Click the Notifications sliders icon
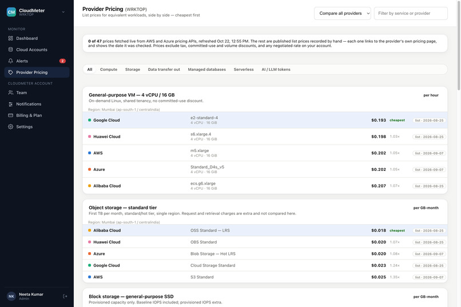The height and width of the screenshot is (307, 461). 11,104
